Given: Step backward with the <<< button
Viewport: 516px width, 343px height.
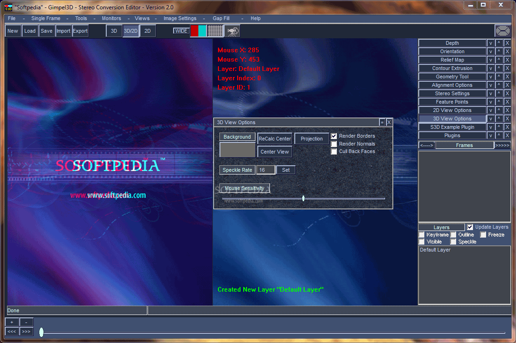Looking at the screenshot, I should tap(12, 331).
